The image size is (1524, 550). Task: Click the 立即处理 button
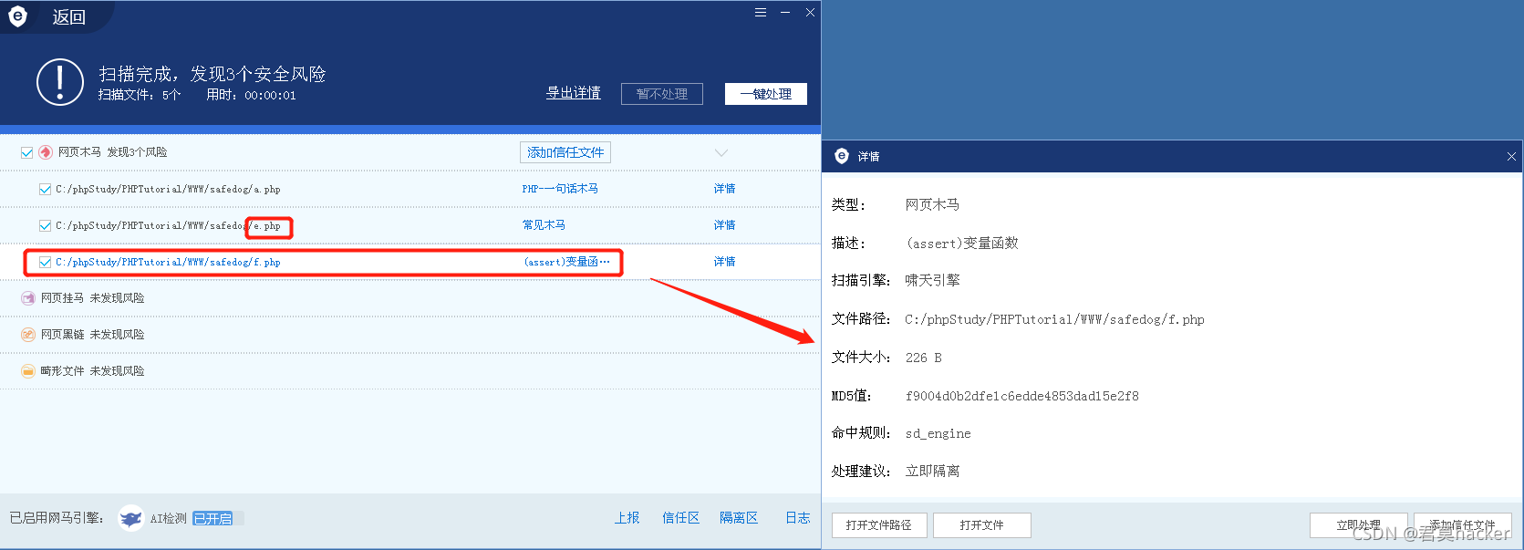1359,525
